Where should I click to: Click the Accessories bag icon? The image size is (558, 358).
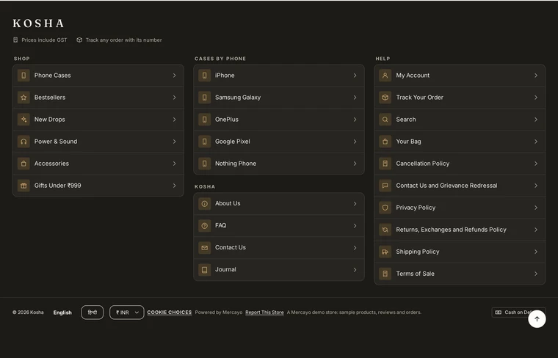click(23, 164)
